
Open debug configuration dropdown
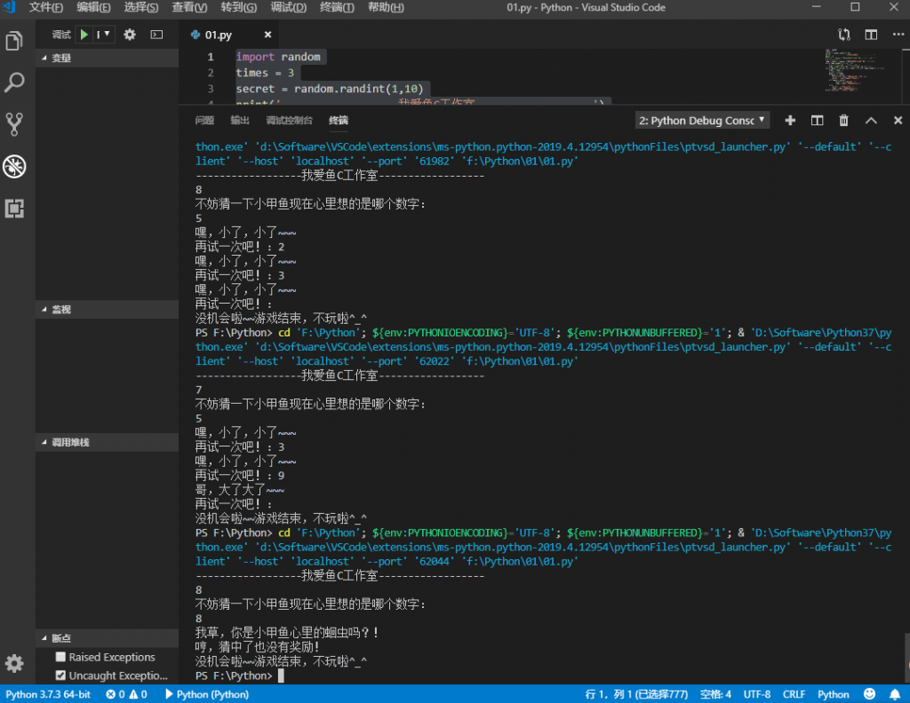coord(103,35)
